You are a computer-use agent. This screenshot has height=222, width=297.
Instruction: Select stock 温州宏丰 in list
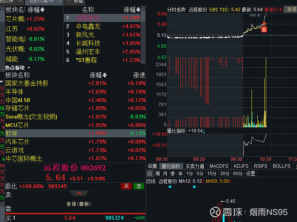102,52
